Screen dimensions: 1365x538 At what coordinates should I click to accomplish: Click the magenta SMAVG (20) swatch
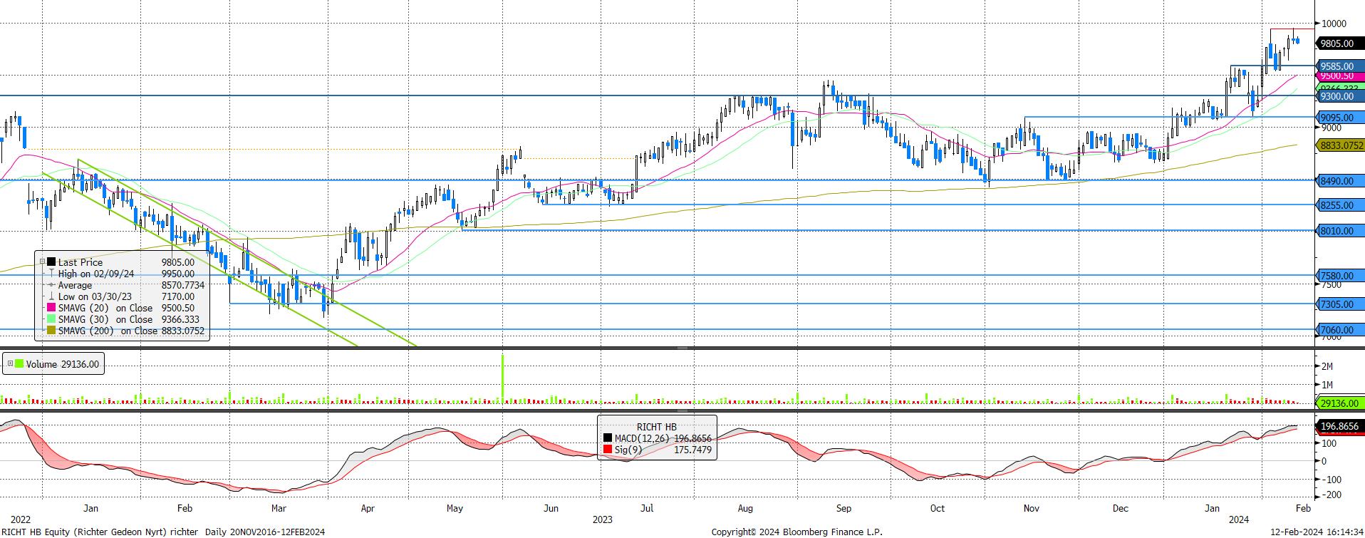click(52, 308)
